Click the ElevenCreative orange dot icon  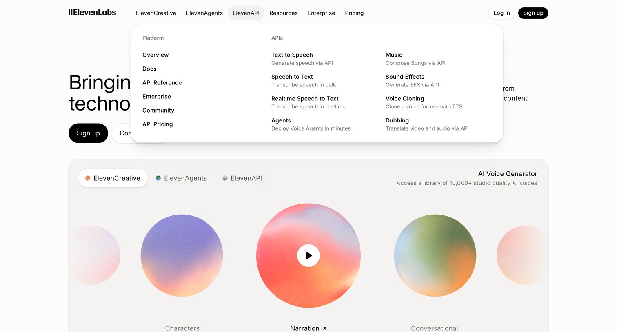(x=88, y=178)
